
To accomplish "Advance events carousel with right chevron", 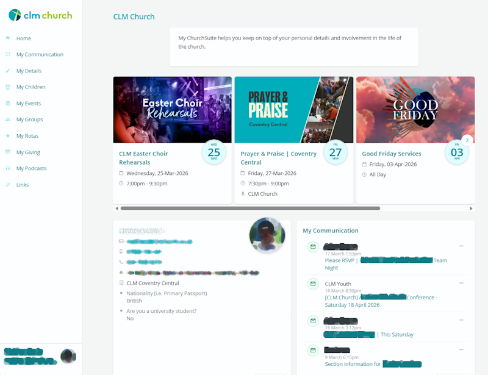I will [467, 140].
